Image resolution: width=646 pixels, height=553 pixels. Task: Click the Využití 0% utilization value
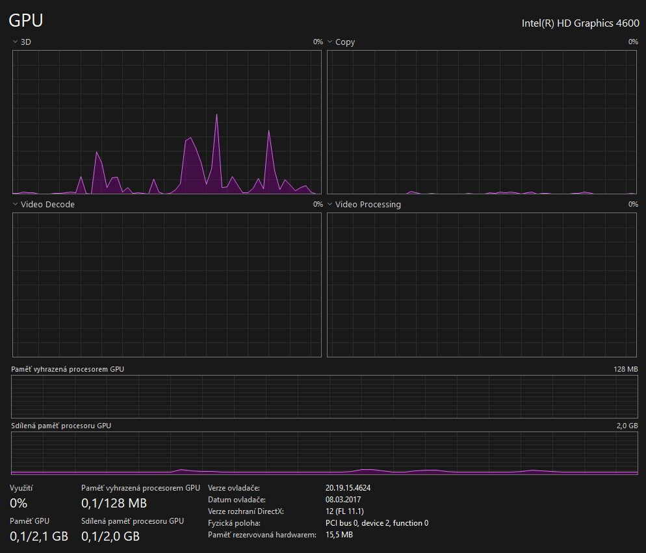pyautogui.click(x=18, y=503)
